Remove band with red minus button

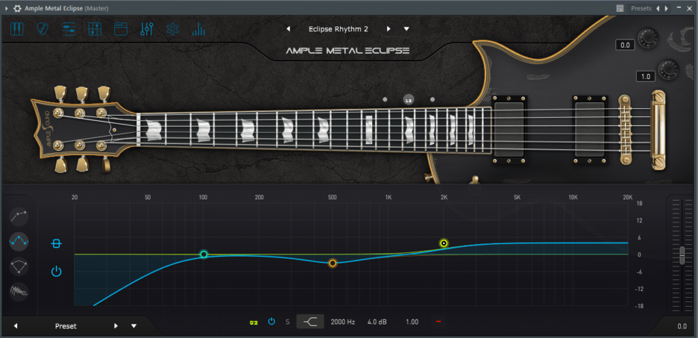coord(438,322)
